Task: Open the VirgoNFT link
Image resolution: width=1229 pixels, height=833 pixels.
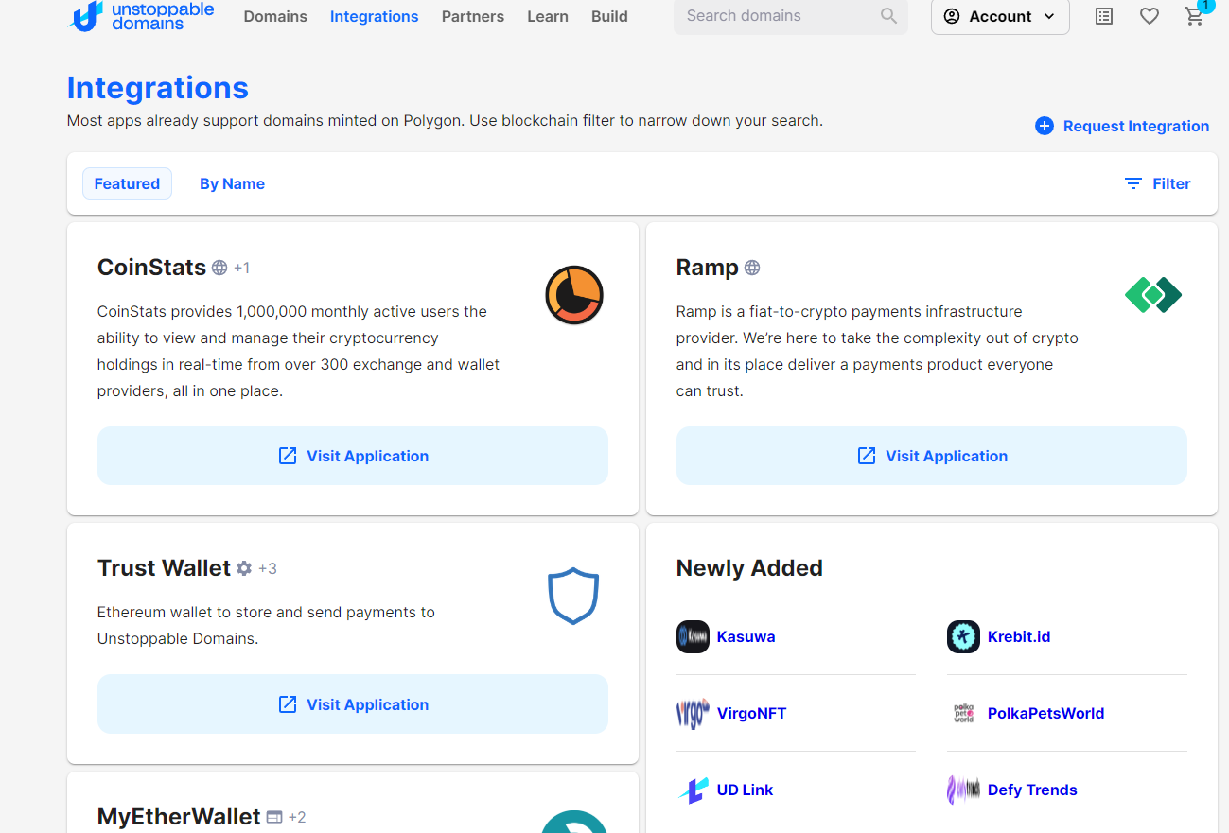Action: pyautogui.click(x=751, y=713)
